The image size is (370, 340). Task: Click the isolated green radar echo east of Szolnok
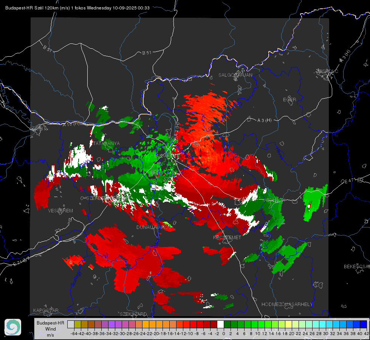pyautogui.click(x=314, y=201)
